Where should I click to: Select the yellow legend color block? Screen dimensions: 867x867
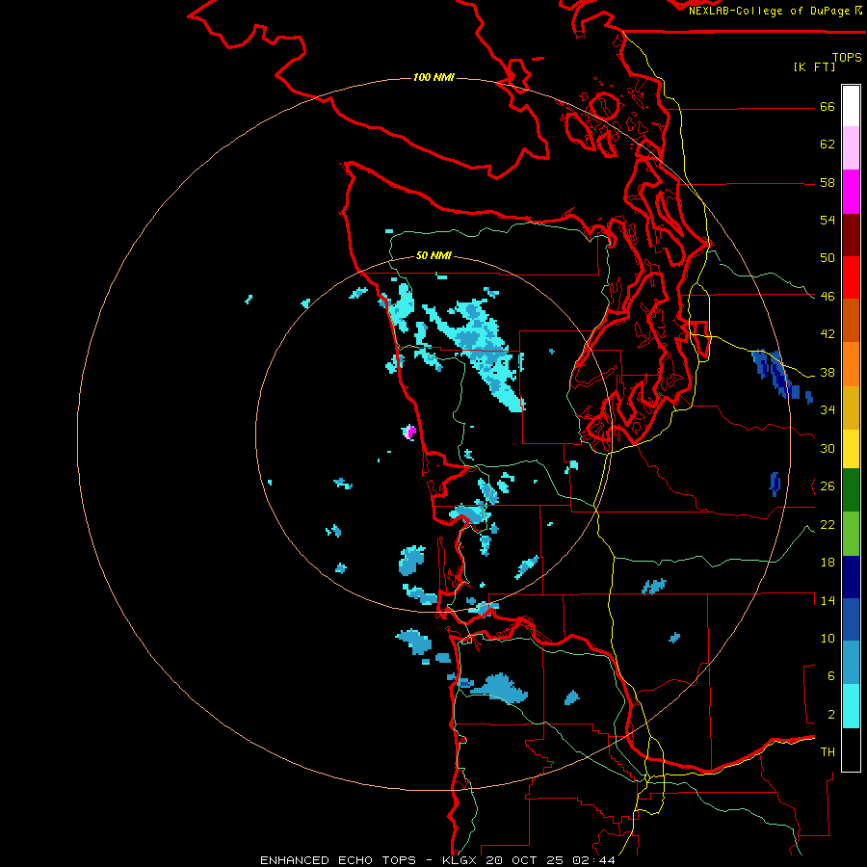click(x=851, y=449)
